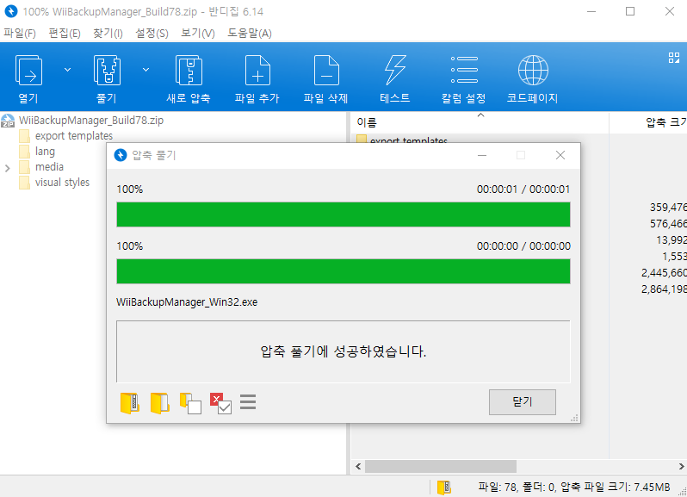
Task: Close the 압축 풀기 dialog with X
Action: pos(560,155)
